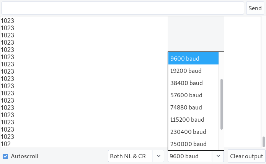
Task: Choose 115200 baud option
Action: [193, 119]
